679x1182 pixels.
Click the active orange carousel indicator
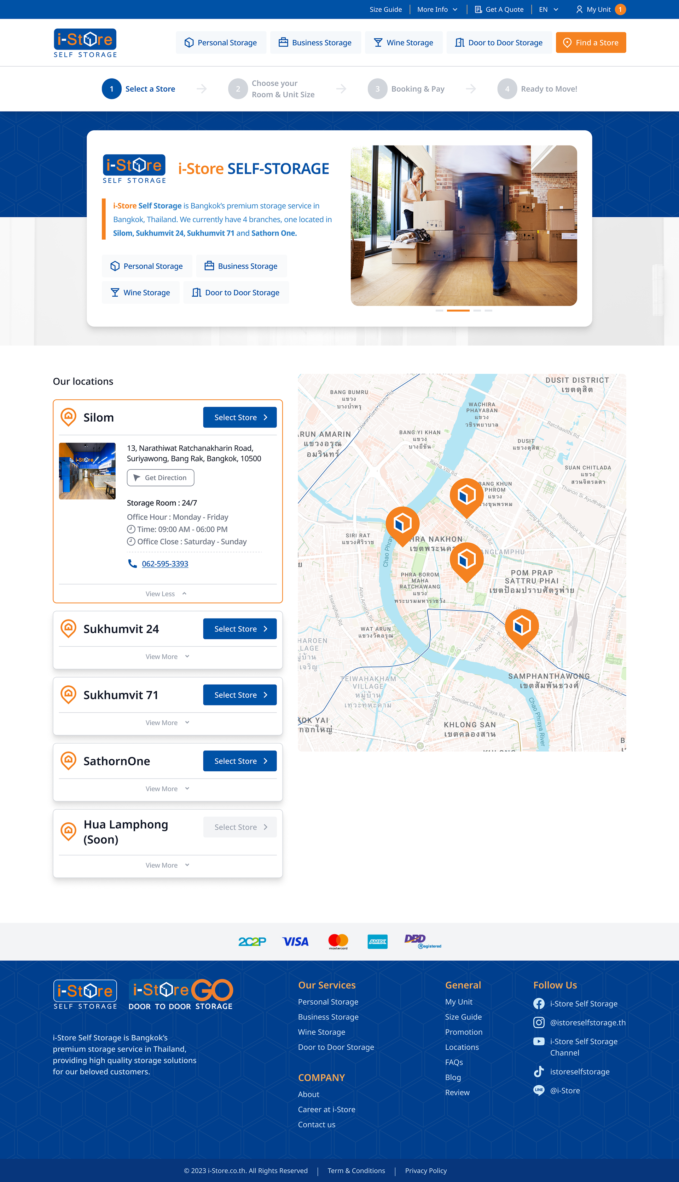pyautogui.click(x=458, y=310)
